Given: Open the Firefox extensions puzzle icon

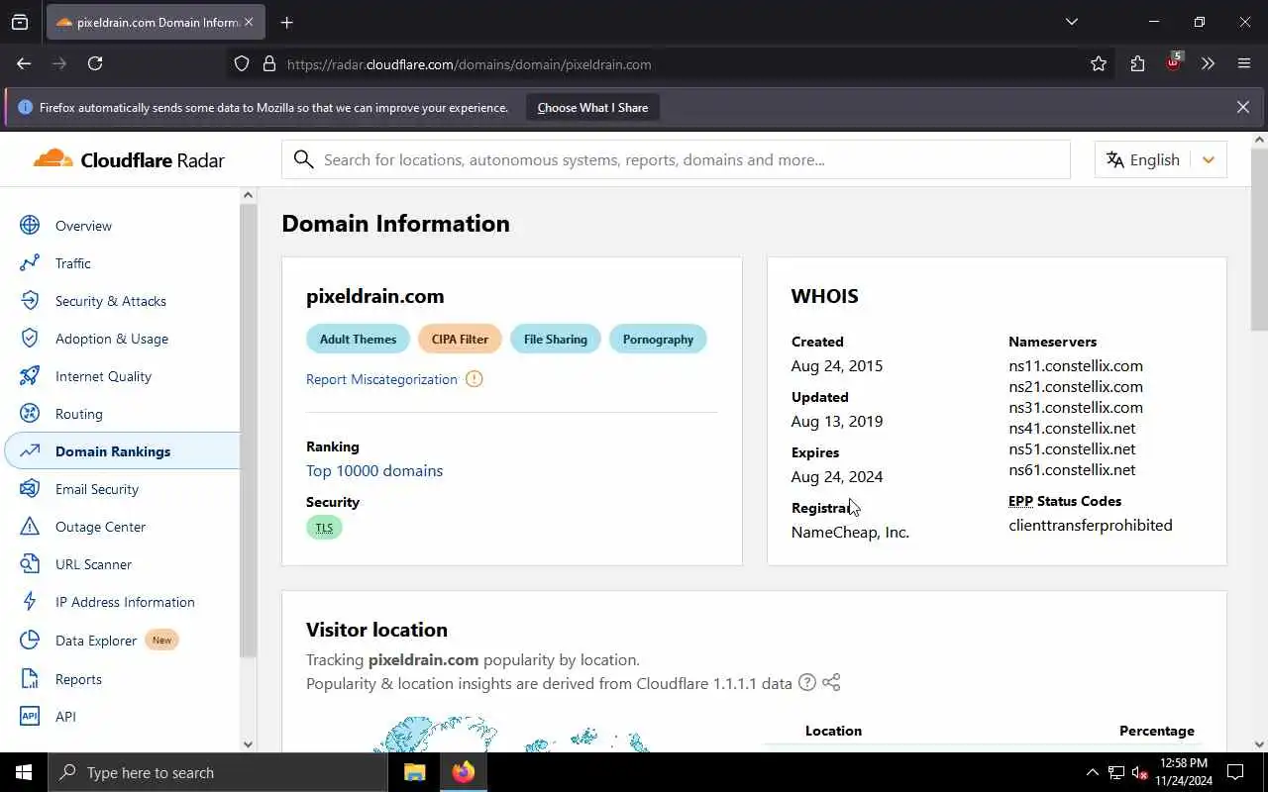Looking at the screenshot, I should 1137,63.
